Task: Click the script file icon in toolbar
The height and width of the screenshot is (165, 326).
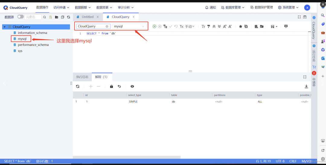Action: (x=256, y=26)
